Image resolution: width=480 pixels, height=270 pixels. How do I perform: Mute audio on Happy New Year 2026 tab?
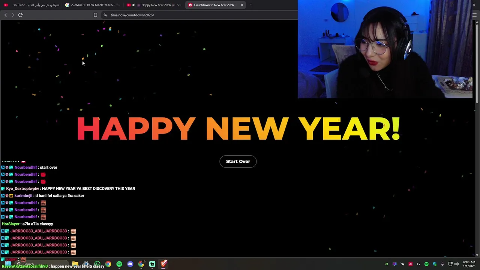(x=133, y=5)
